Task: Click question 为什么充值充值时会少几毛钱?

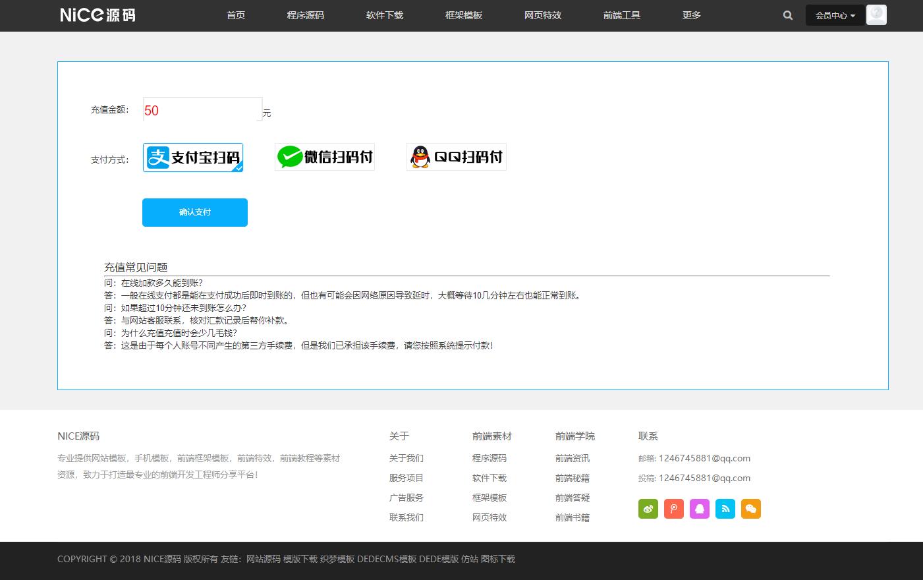Action: (x=179, y=333)
